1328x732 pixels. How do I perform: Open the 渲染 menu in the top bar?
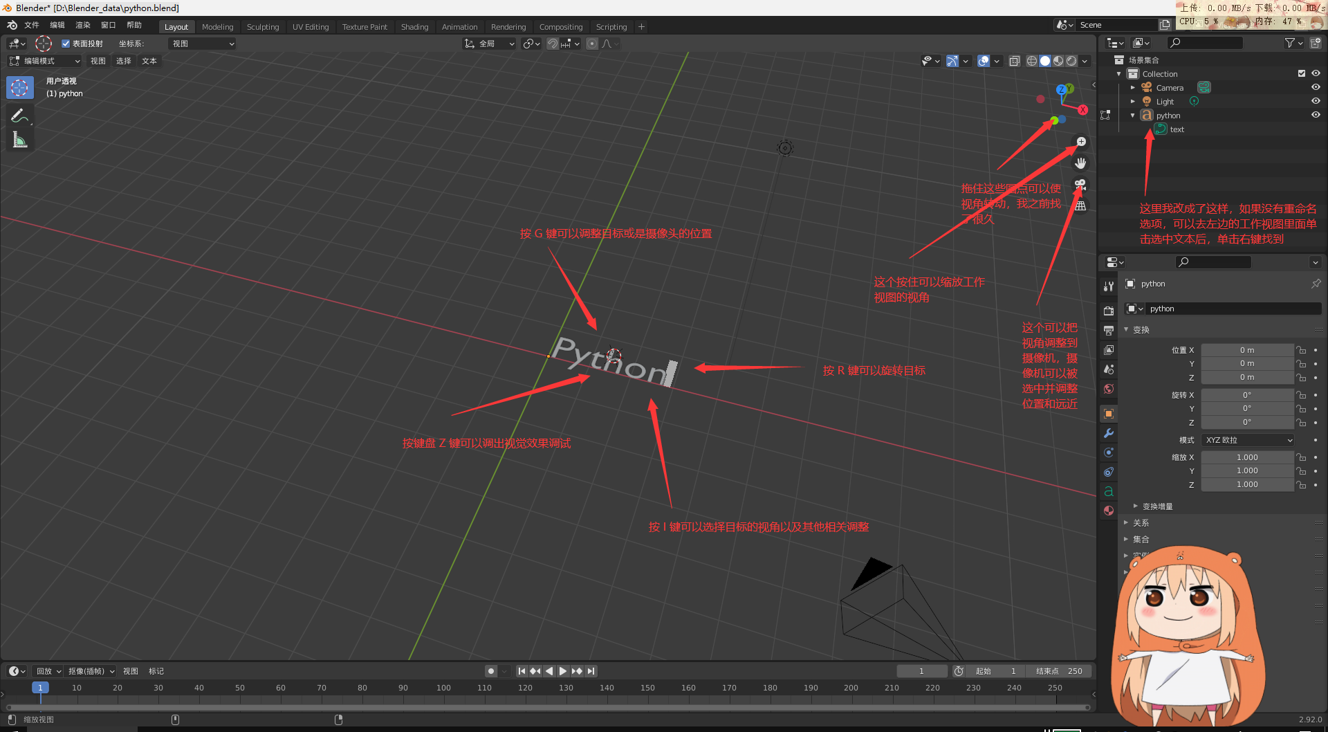tap(82, 25)
